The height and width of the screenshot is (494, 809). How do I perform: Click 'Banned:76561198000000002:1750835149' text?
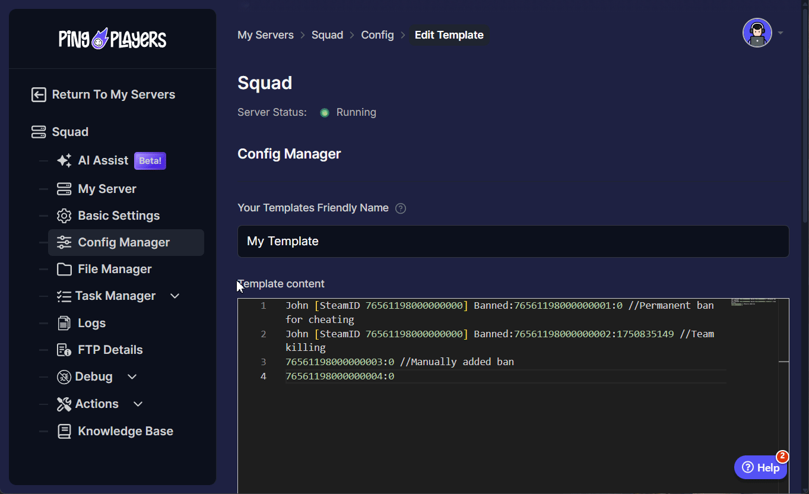click(x=574, y=334)
